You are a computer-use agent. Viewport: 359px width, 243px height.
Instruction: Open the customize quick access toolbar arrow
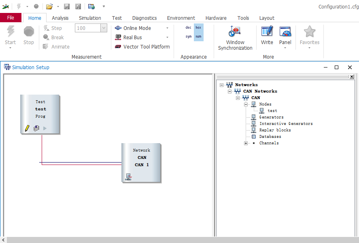point(104,6)
